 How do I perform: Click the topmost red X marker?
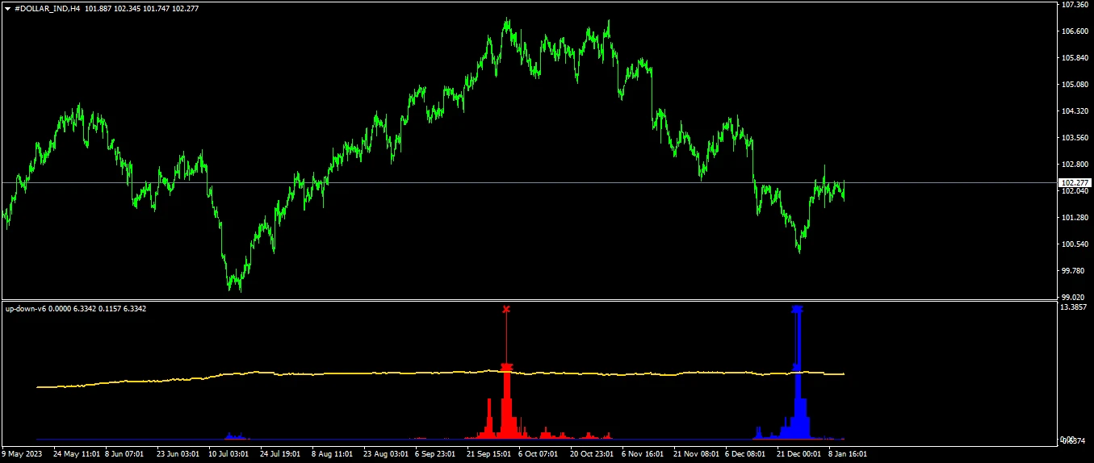tap(506, 310)
